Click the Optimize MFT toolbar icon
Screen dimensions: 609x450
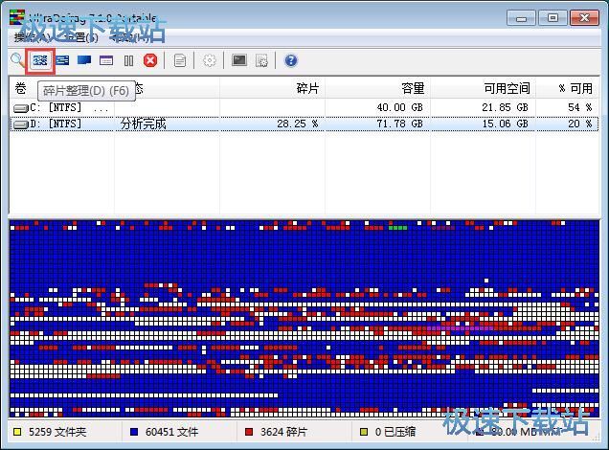click(x=106, y=60)
